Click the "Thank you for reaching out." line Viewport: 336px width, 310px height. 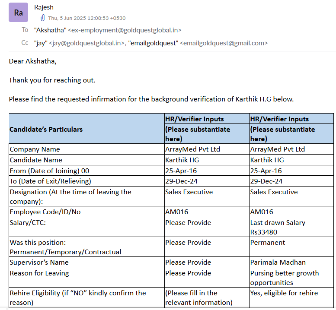pos(52,80)
